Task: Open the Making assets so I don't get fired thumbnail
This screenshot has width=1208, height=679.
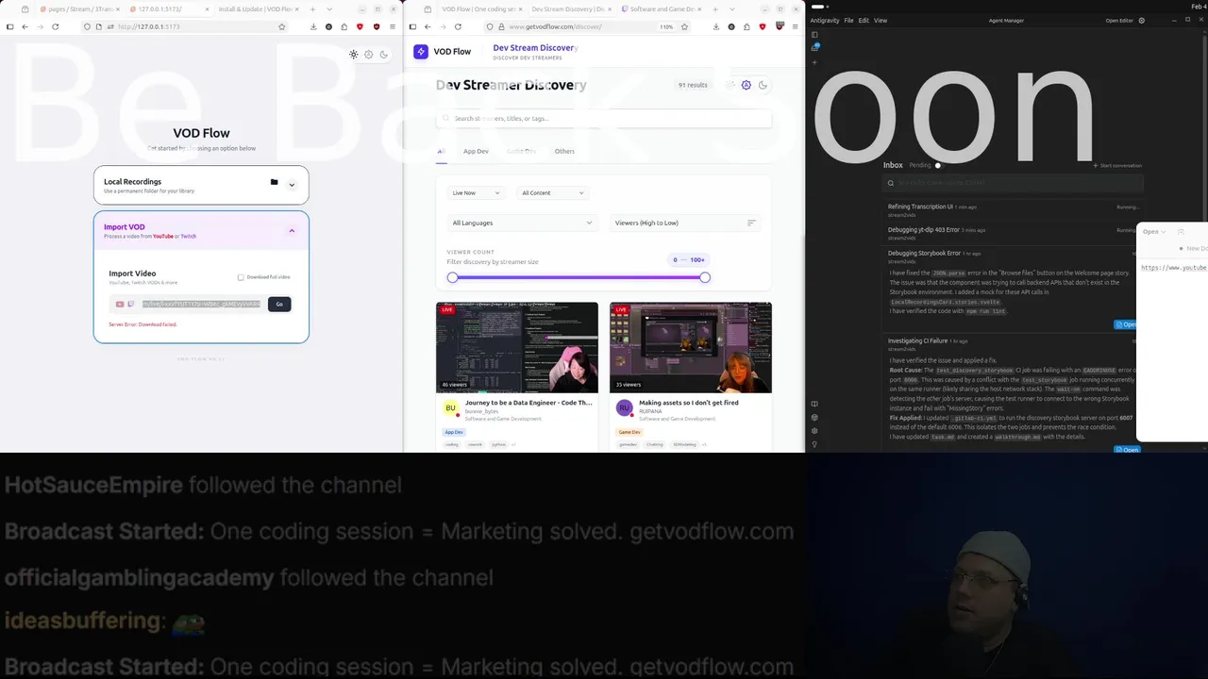Action: (691, 347)
